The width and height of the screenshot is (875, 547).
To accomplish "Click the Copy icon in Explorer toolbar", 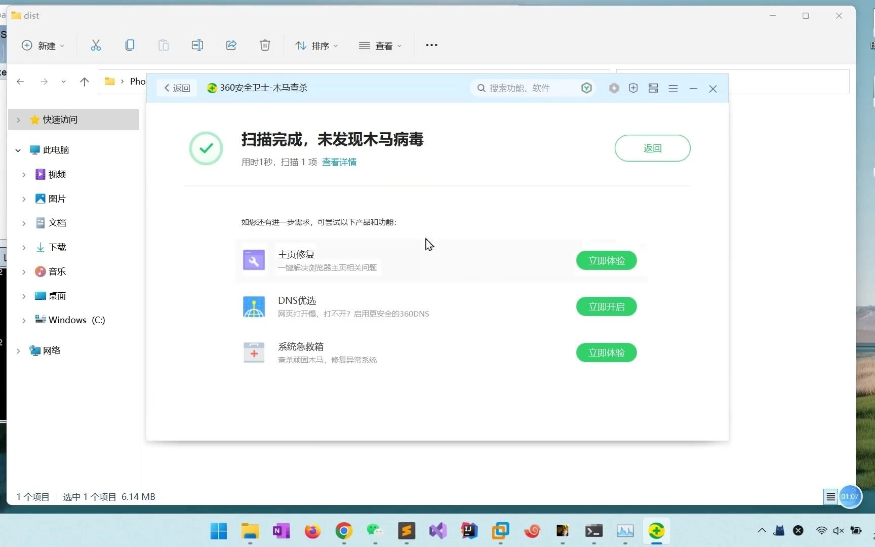I will pyautogui.click(x=130, y=46).
